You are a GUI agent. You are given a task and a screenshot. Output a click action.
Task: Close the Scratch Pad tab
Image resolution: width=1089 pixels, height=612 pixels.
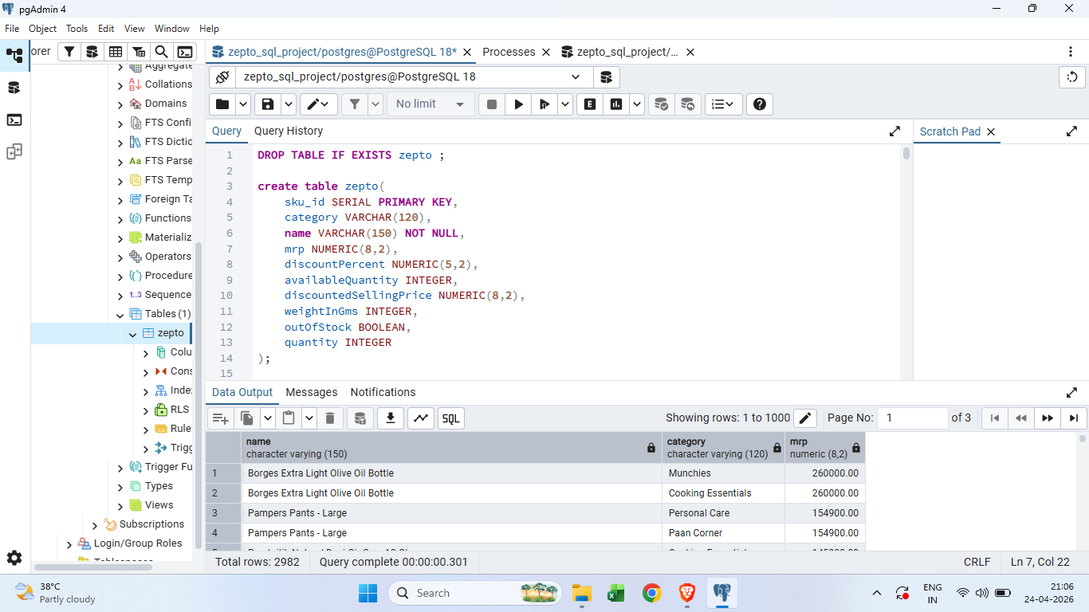click(x=991, y=131)
